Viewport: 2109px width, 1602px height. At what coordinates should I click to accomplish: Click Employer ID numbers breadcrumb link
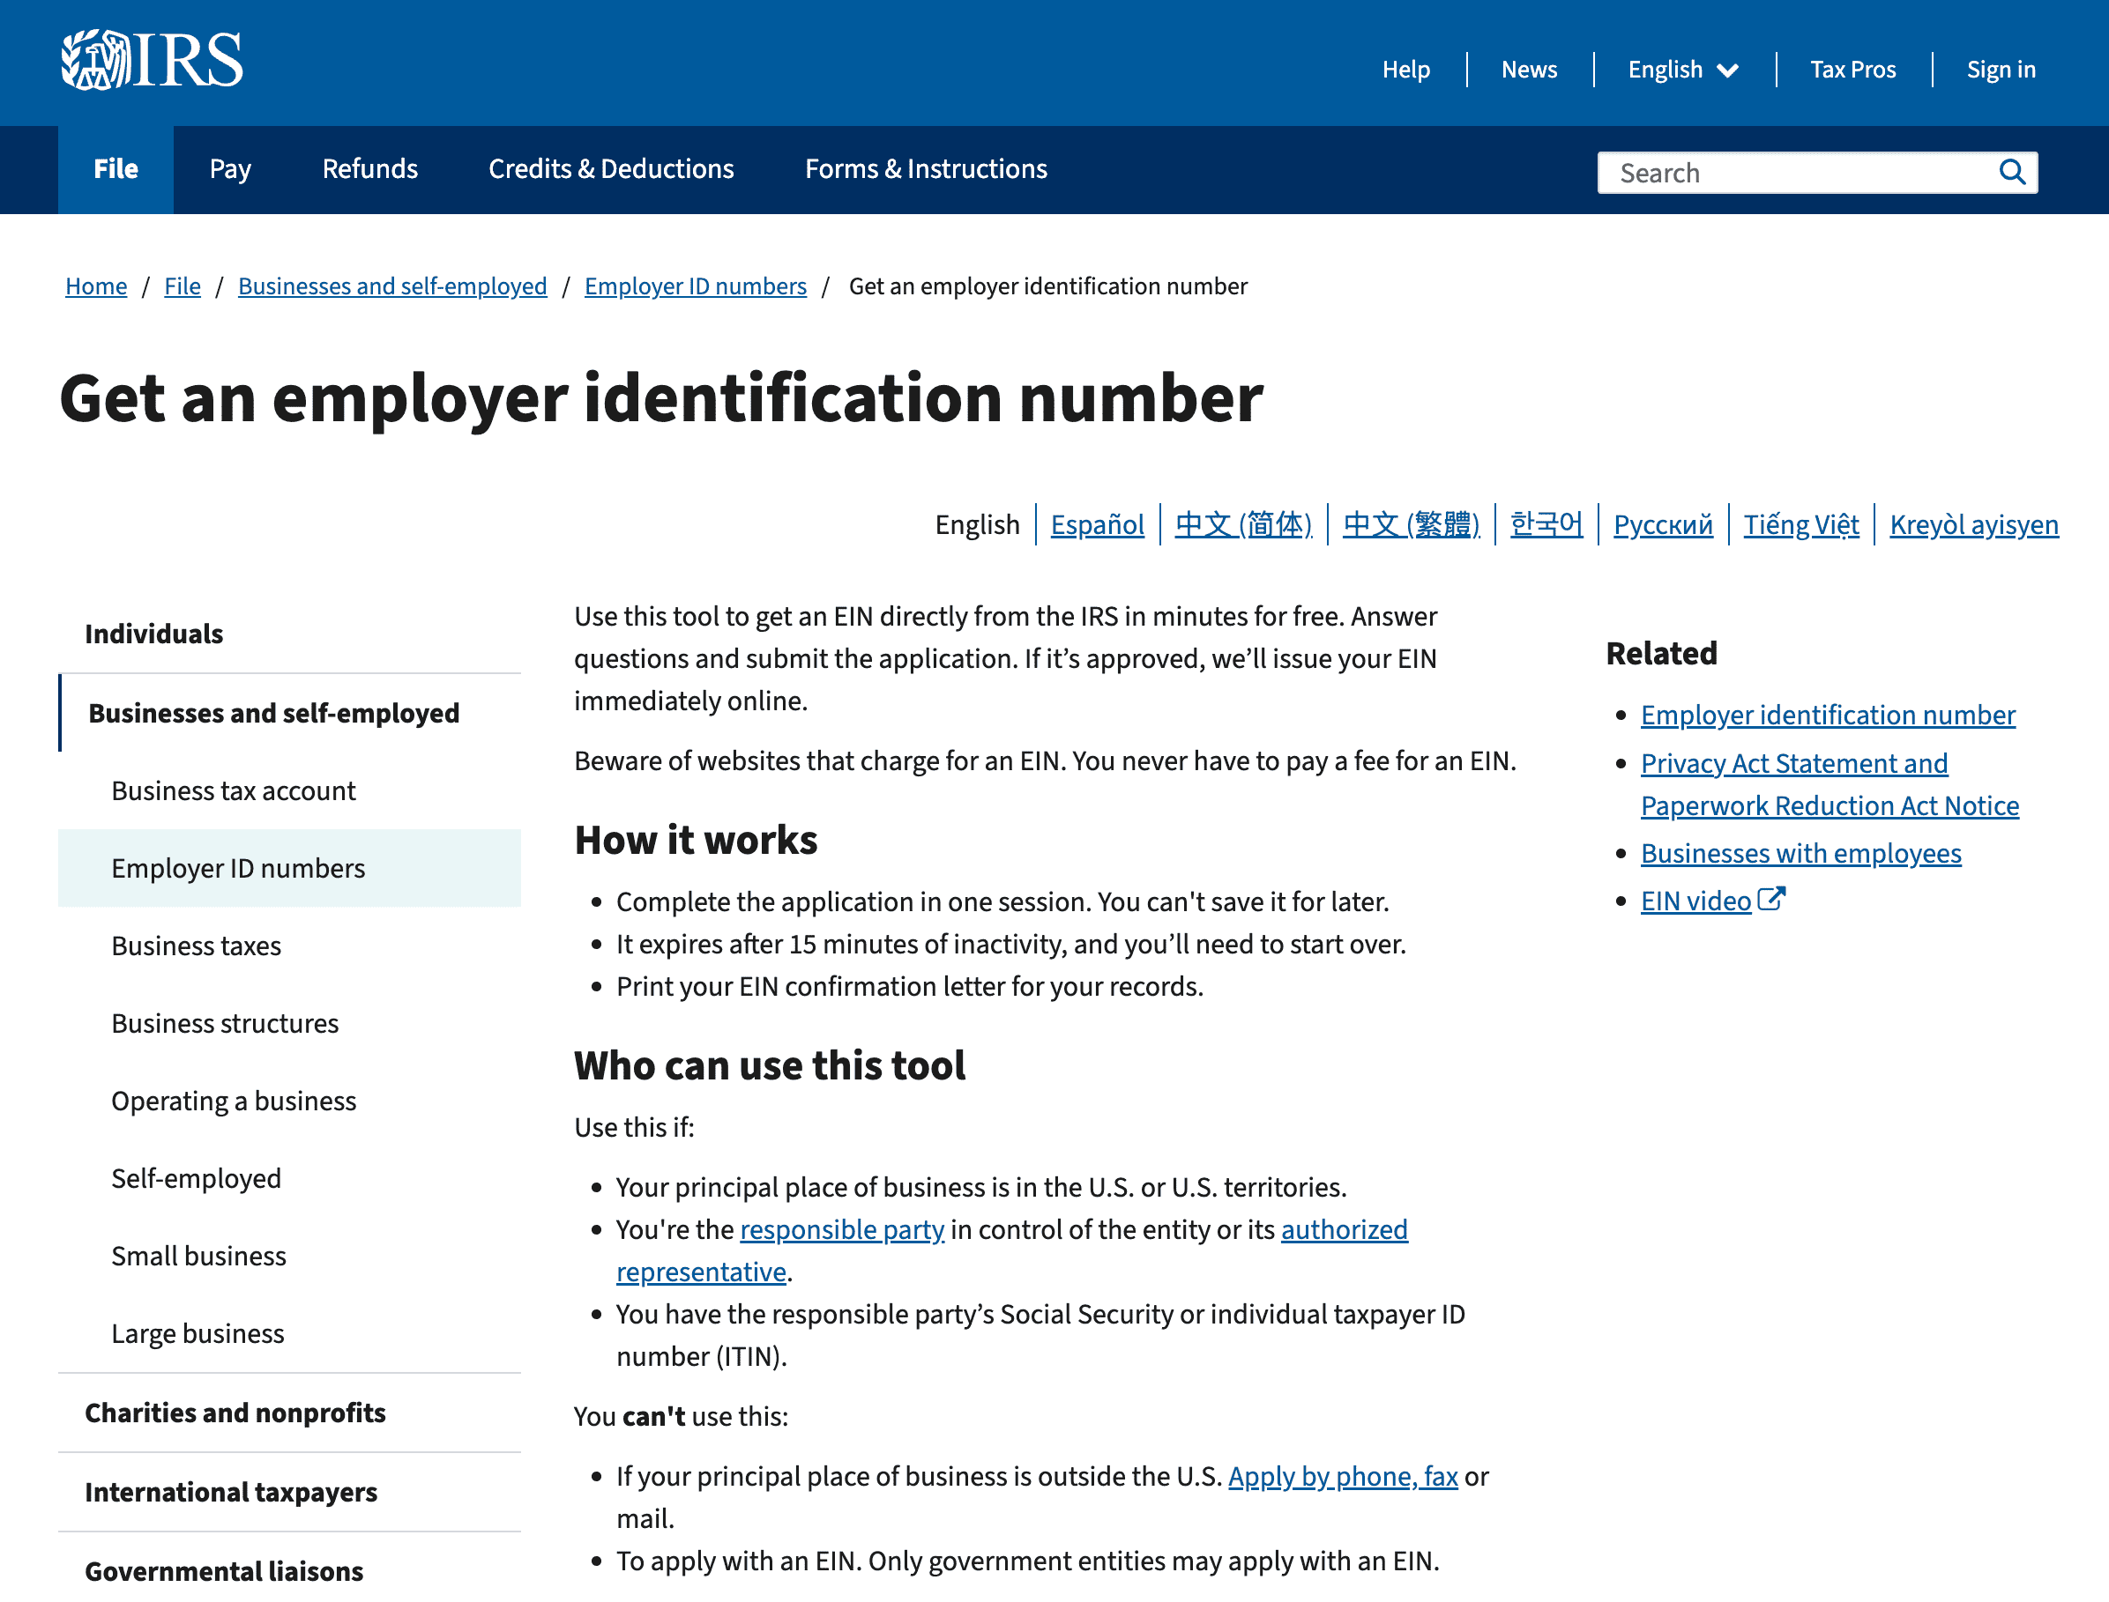[x=695, y=286]
